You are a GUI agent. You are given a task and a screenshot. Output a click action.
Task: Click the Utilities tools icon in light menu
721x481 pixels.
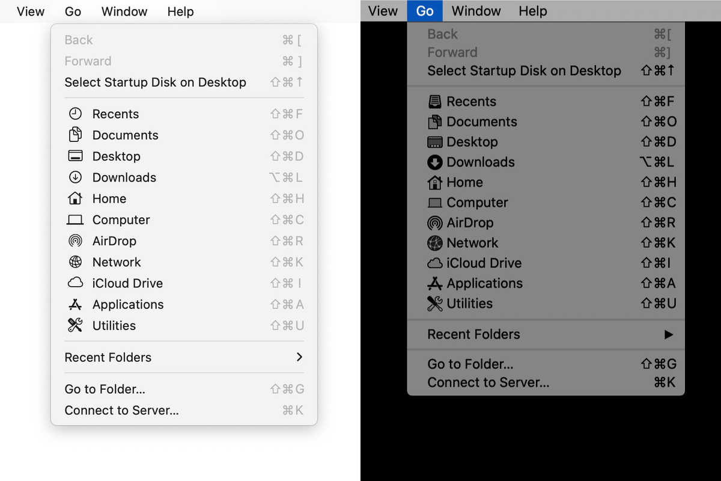pyautogui.click(x=75, y=325)
